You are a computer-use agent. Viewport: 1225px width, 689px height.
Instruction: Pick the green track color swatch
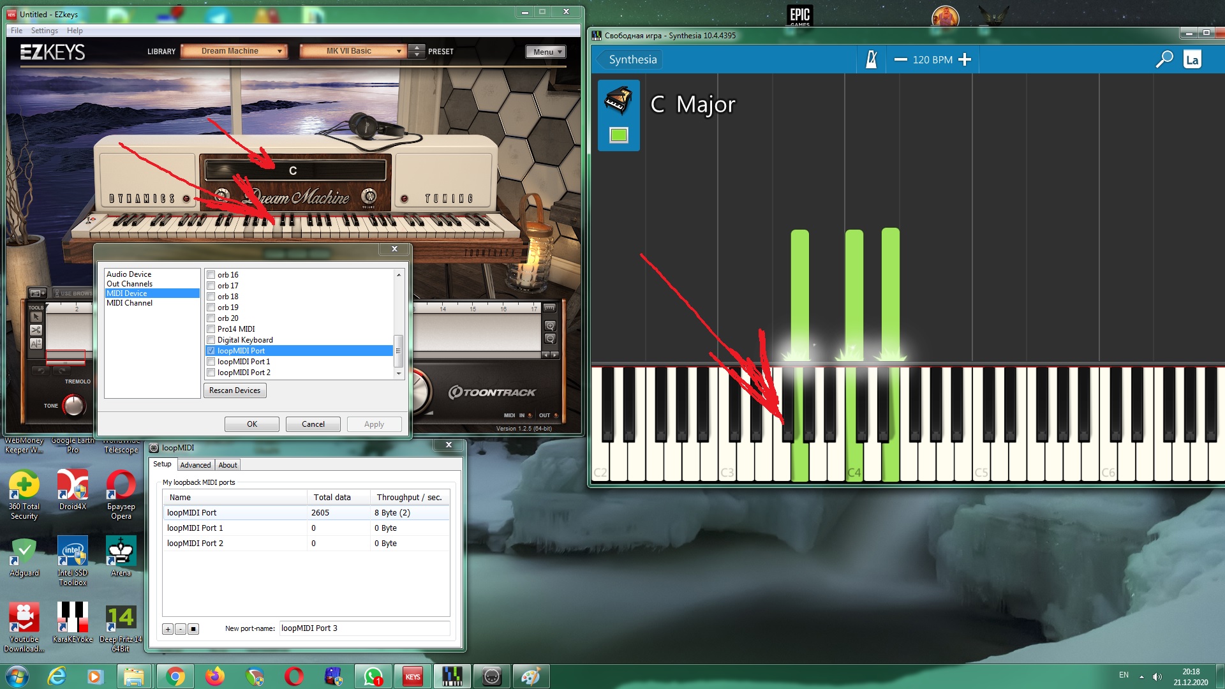coord(619,135)
